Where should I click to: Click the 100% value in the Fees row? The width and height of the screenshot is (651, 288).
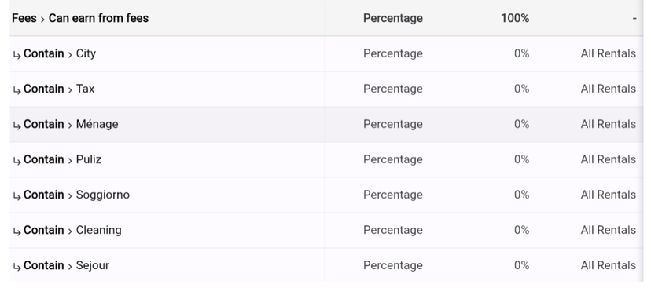pyautogui.click(x=515, y=18)
